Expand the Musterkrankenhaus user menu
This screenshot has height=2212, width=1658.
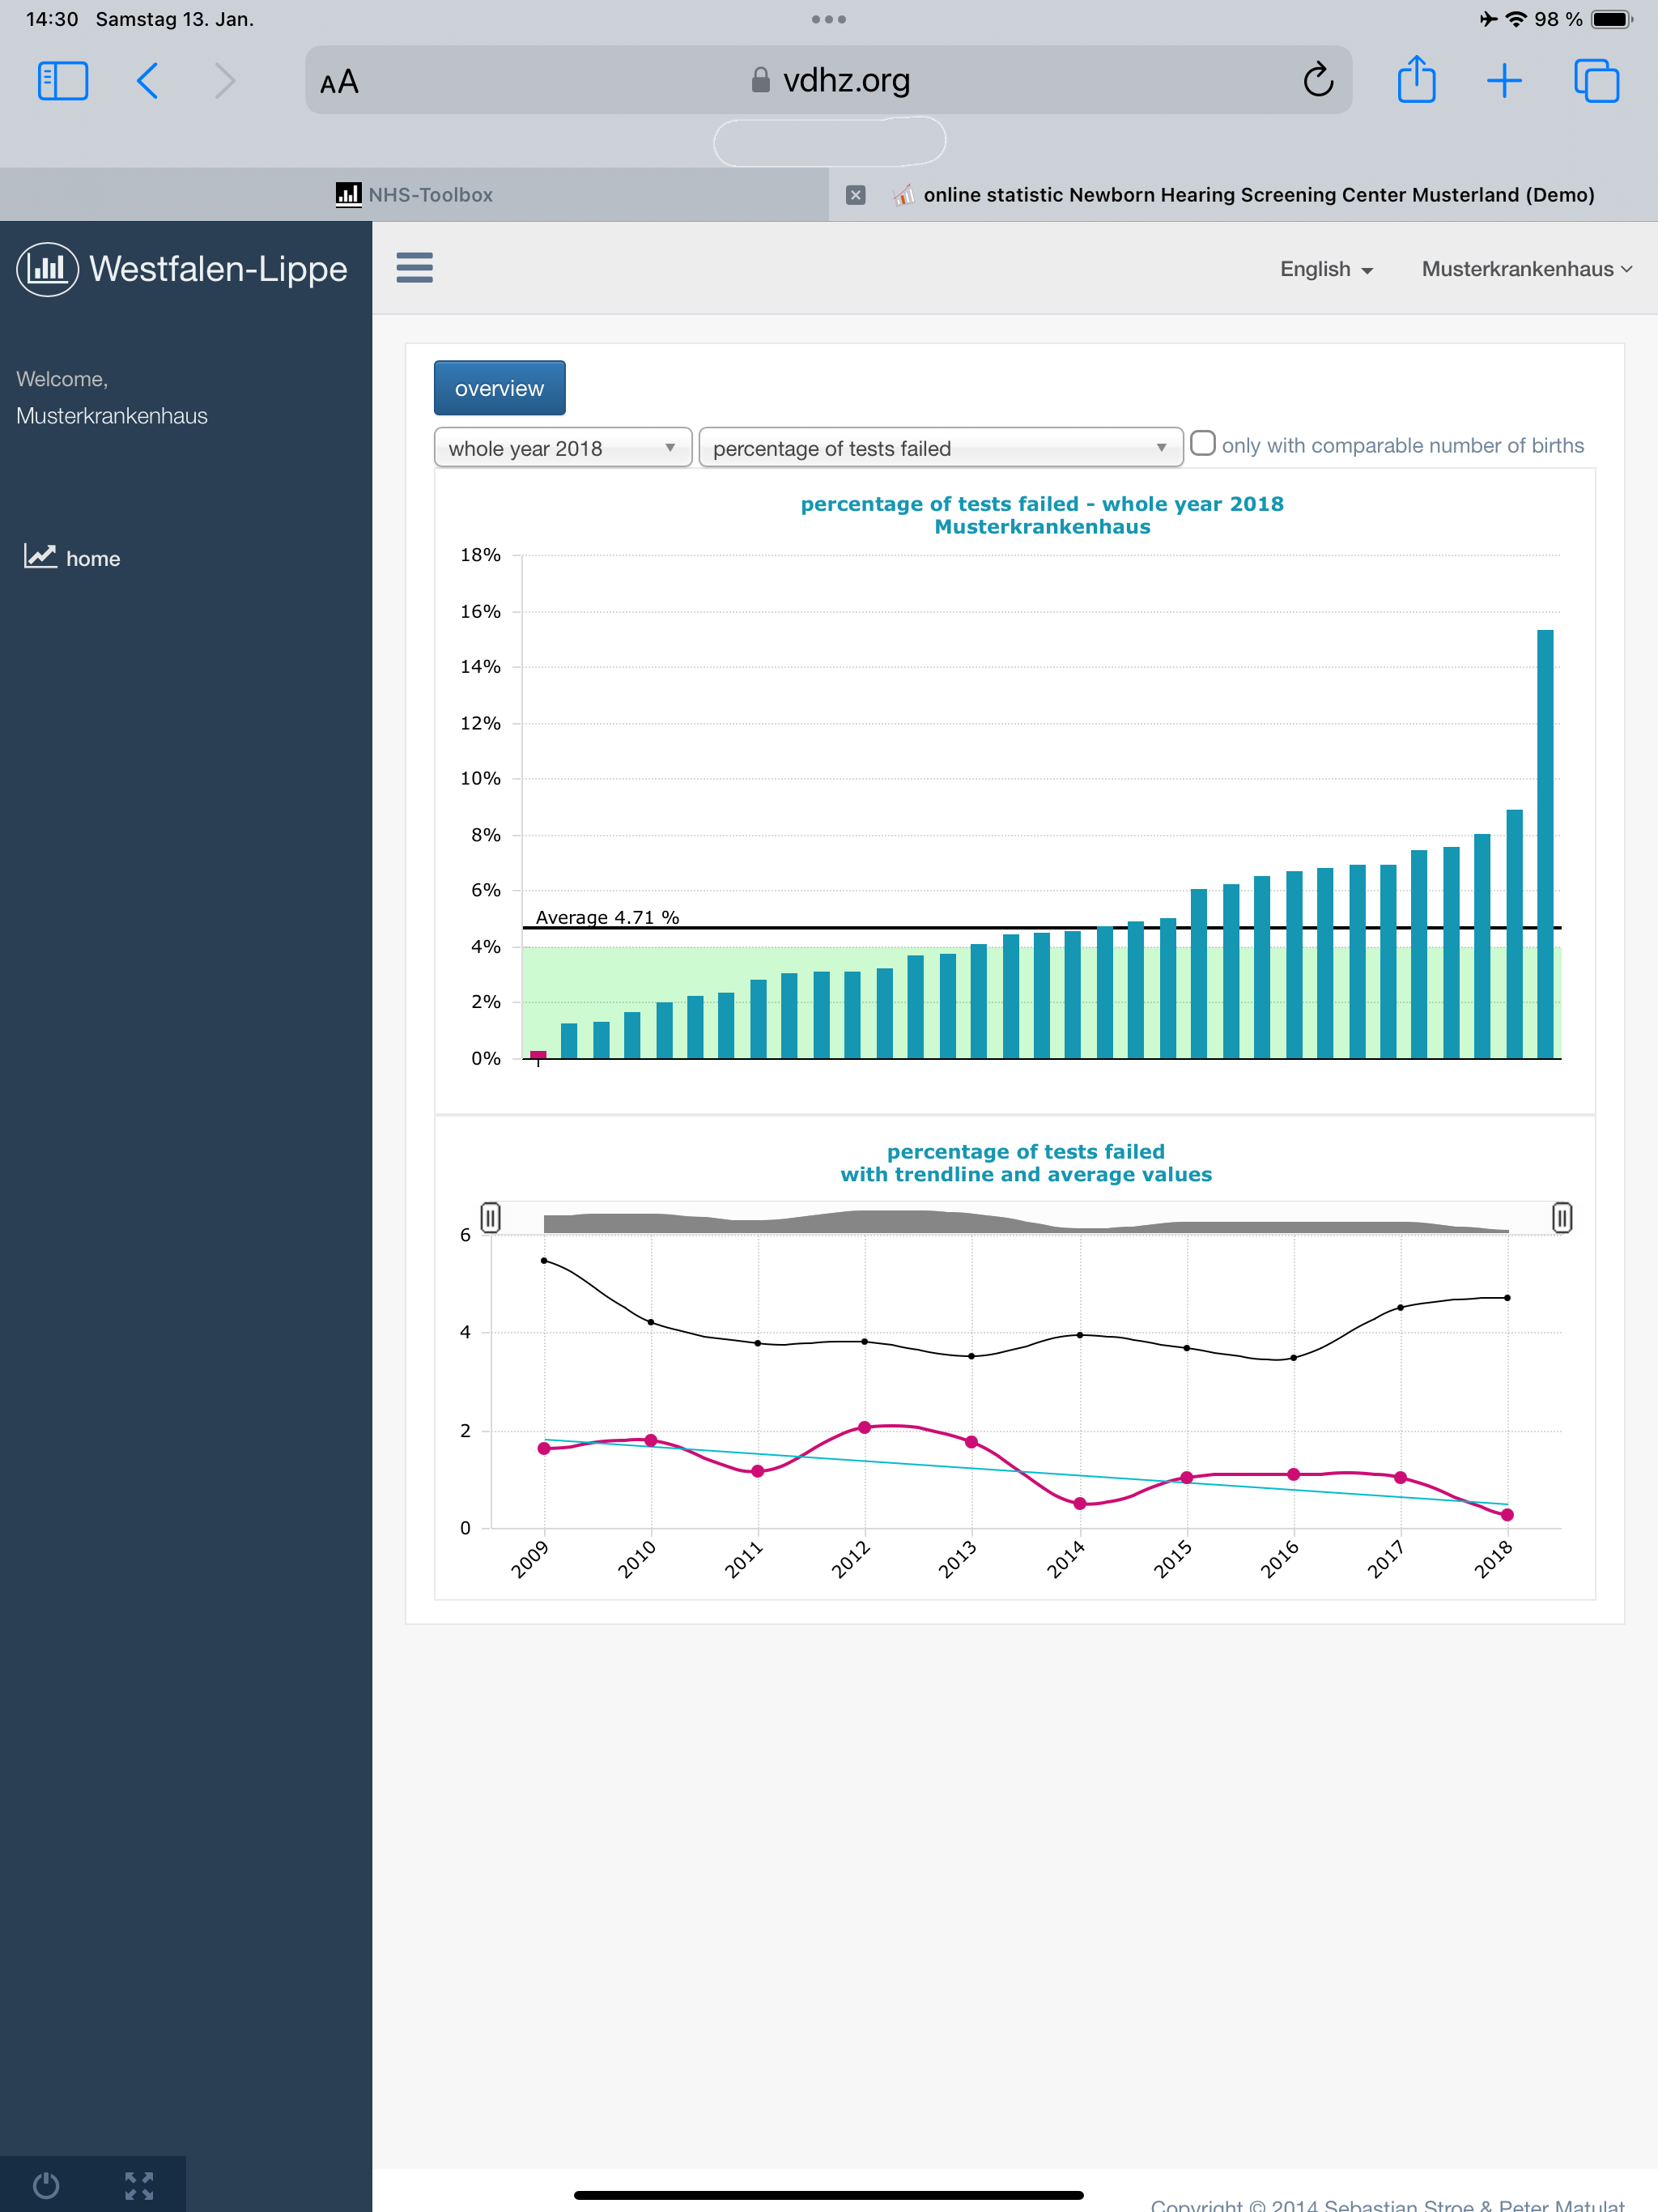[x=1526, y=269]
